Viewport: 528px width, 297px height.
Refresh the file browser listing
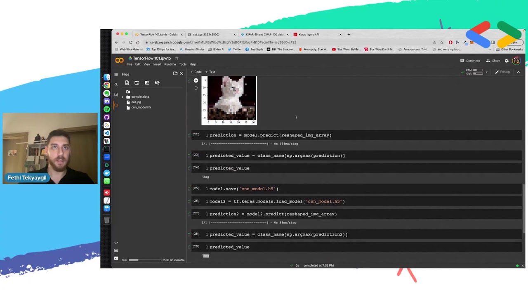137,83
